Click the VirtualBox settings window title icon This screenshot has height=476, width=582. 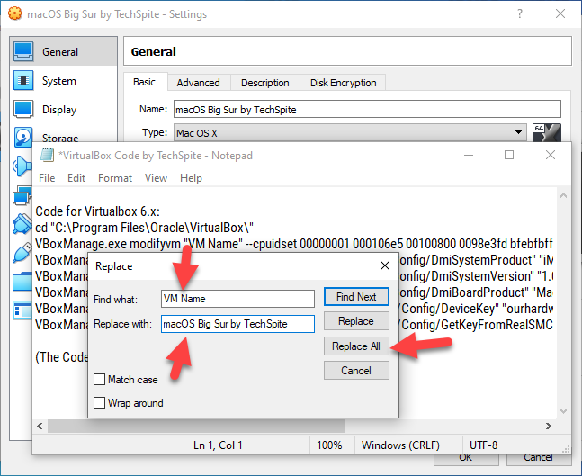tap(14, 14)
